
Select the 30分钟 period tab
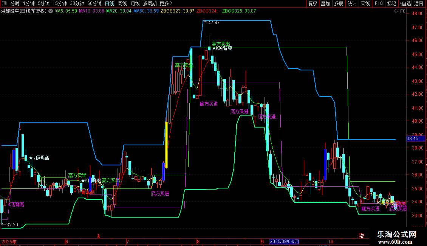click(77, 3)
